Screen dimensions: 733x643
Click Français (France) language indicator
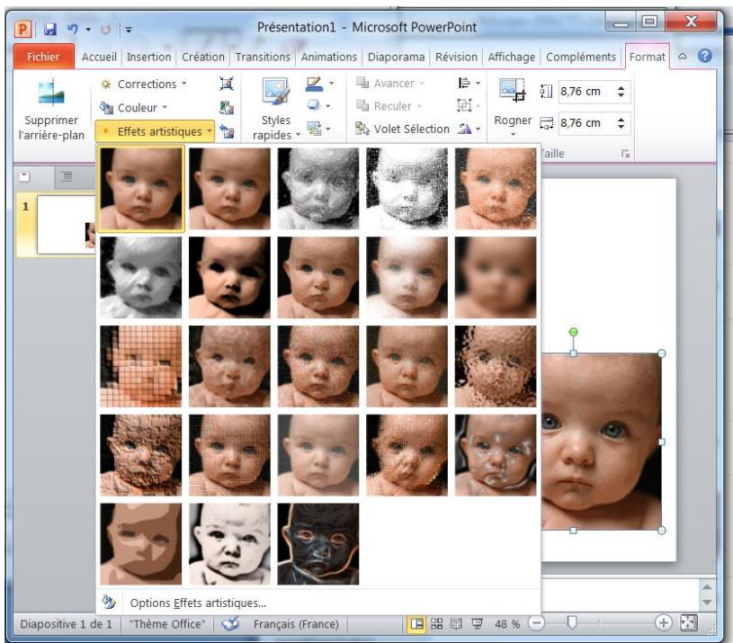296,624
